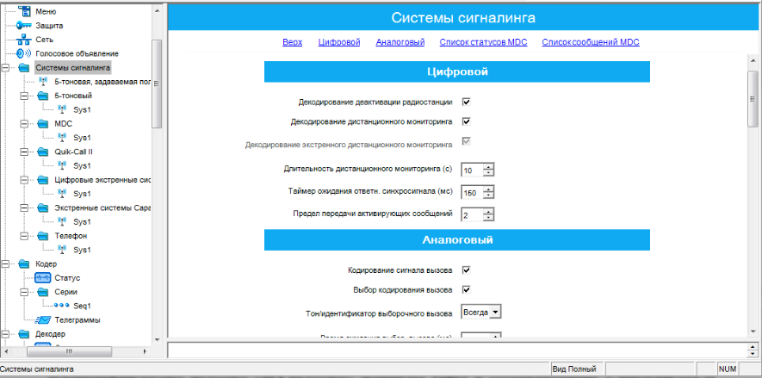Click Таймер ожидания ответн. синхросигнала input field
This screenshot has width=762, height=378.
point(473,192)
